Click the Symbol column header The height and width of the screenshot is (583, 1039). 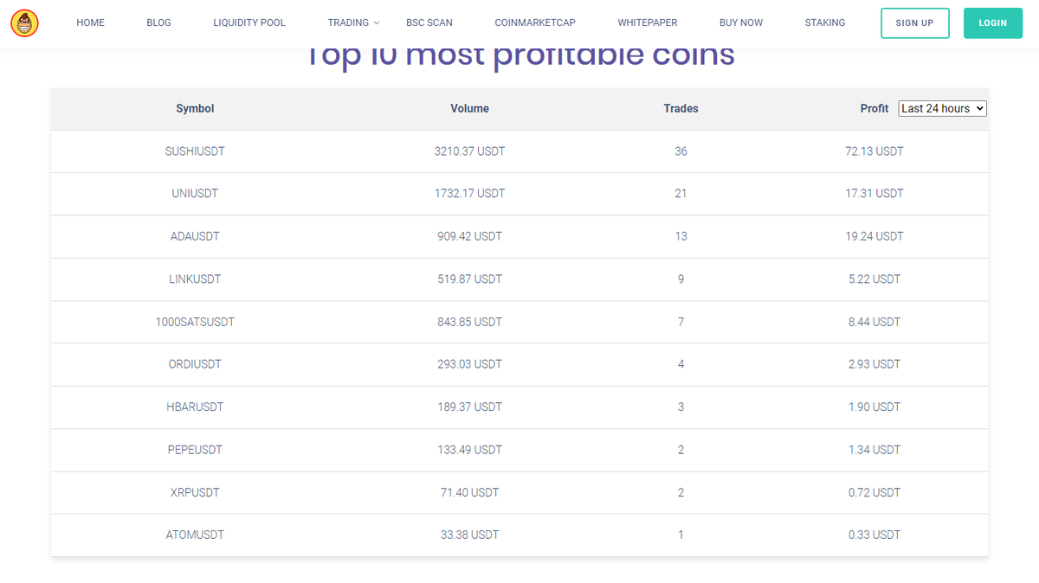(x=195, y=108)
